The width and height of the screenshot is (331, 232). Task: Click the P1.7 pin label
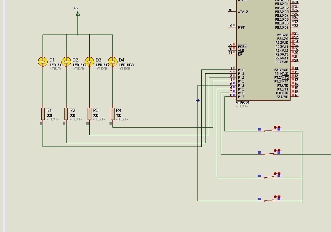click(x=241, y=97)
